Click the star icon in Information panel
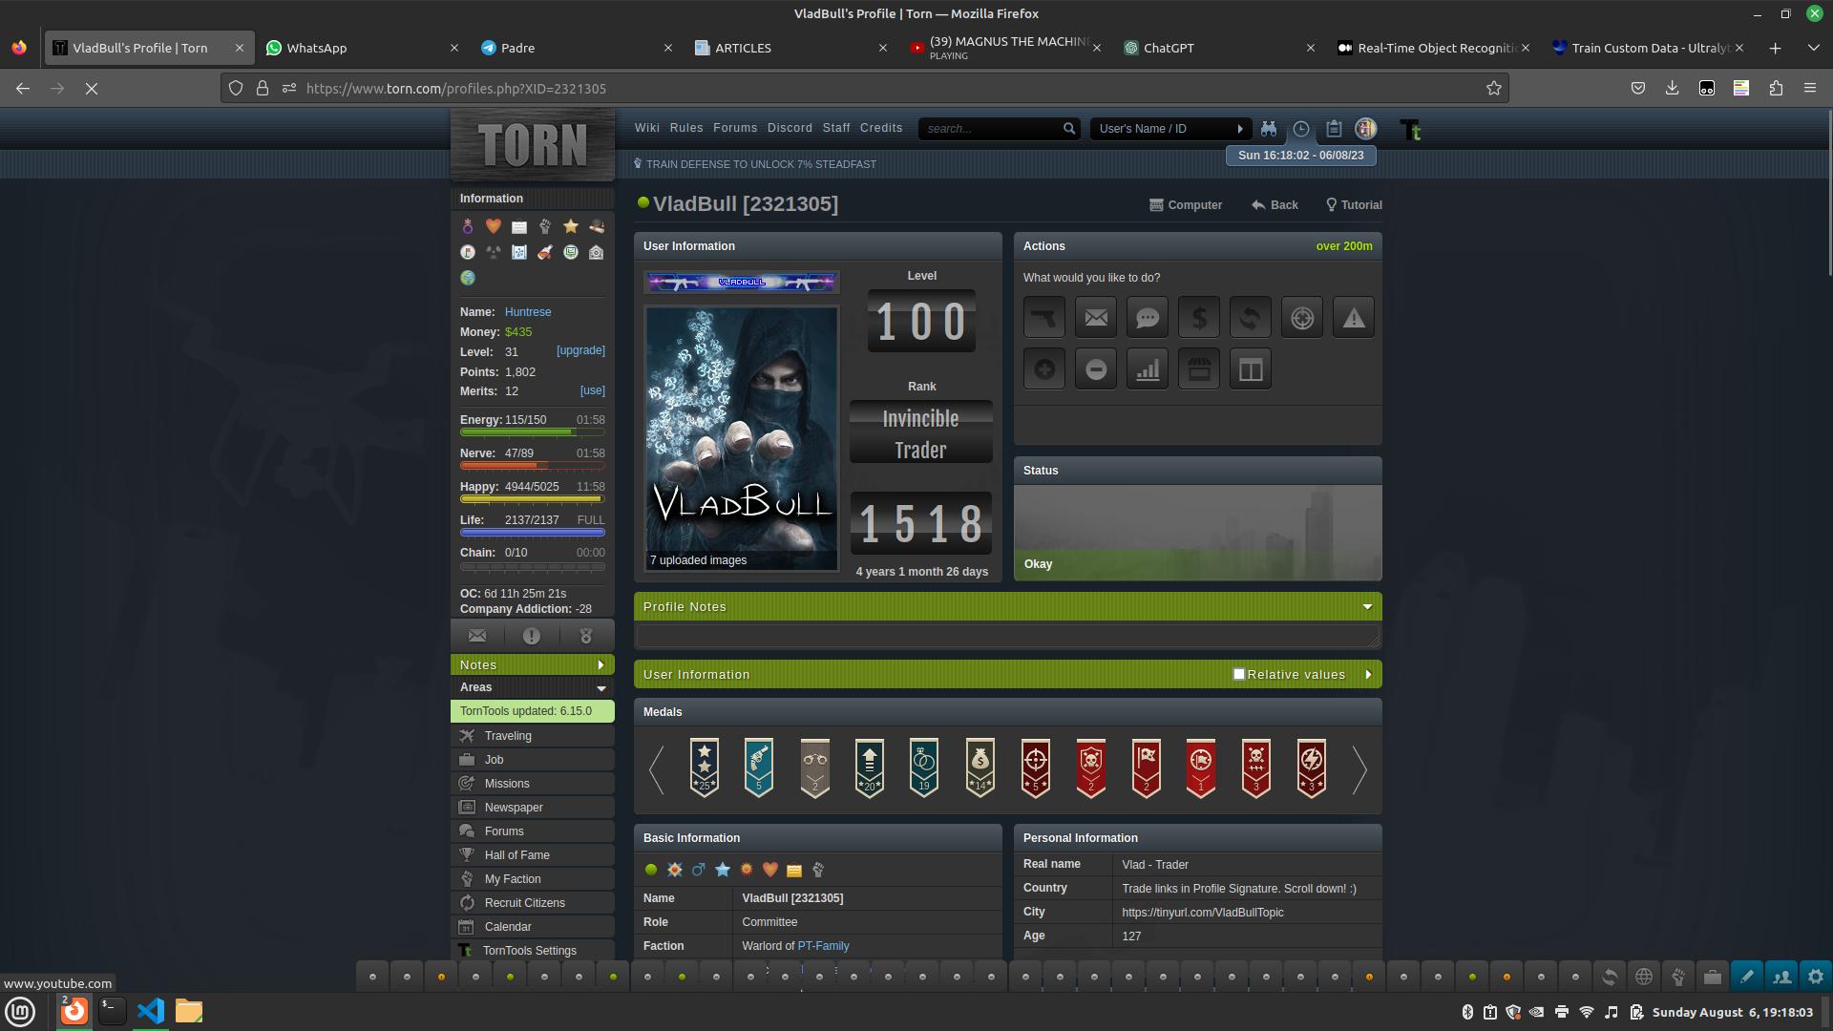 click(571, 226)
